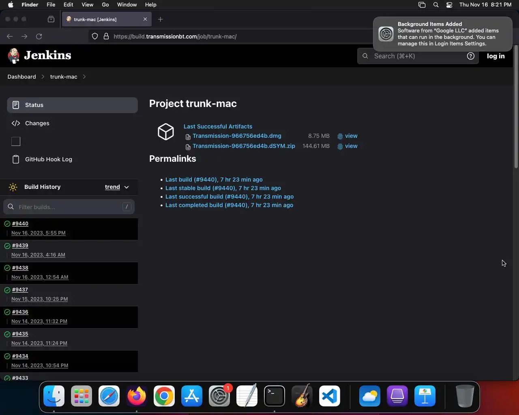This screenshot has height=415, width=519.
Task: Open the Go menu
Action: click(x=105, y=5)
